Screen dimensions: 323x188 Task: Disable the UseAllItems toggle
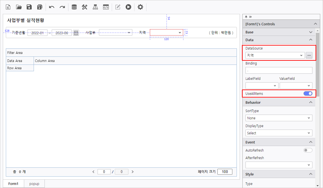pos(308,94)
